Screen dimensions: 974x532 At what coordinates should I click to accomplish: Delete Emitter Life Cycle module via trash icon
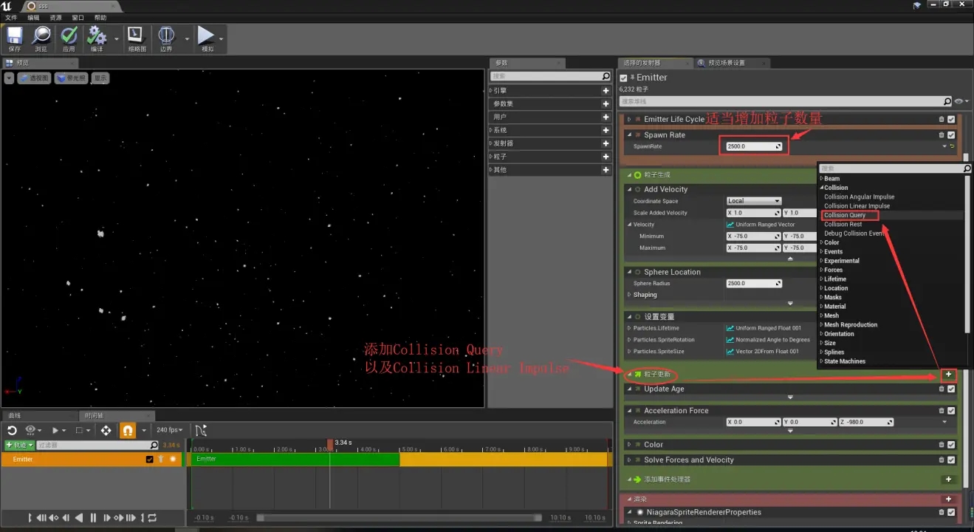[x=942, y=119]
